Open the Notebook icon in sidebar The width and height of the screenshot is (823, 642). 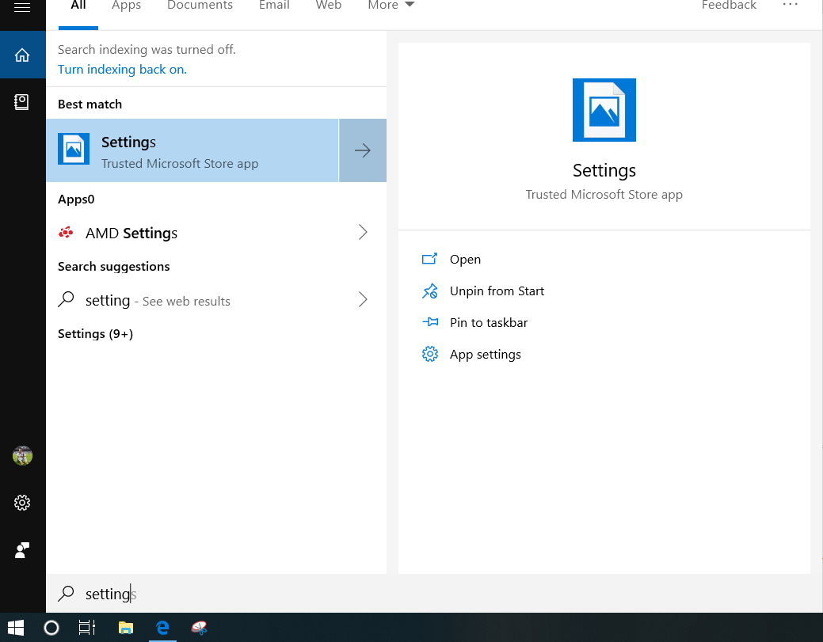pyautogui.click(x=21, y=102)
